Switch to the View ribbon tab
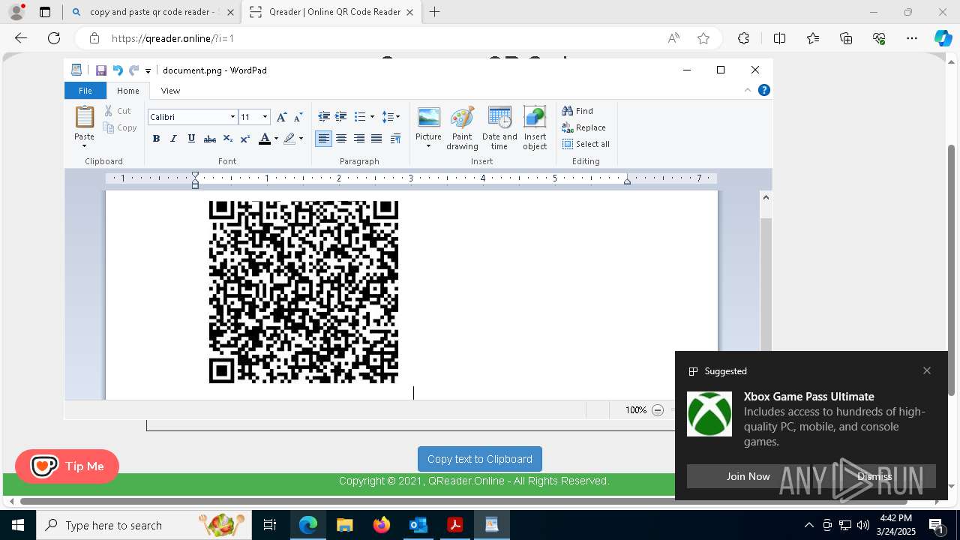 tap(170, 91)
